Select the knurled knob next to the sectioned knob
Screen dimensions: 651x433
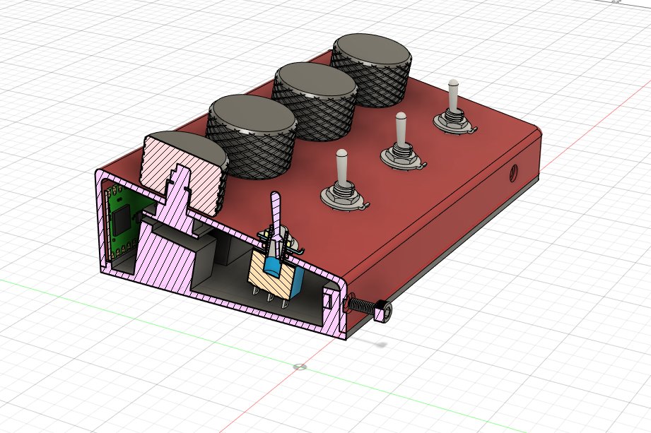pos(252,136)
